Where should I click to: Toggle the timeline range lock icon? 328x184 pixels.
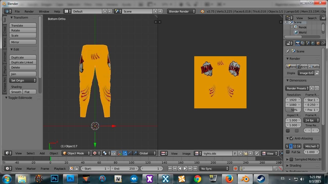pyautogui.click(x=76, y=168)
